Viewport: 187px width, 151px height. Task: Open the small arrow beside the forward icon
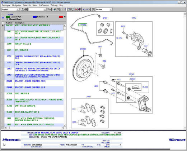coord(90,9)
